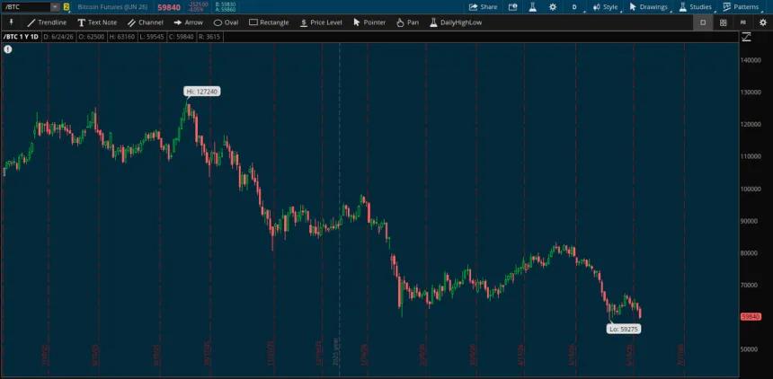Select the Text Note tool
The width and height of the screenshot is (773, 379).
tap(97, 22)
